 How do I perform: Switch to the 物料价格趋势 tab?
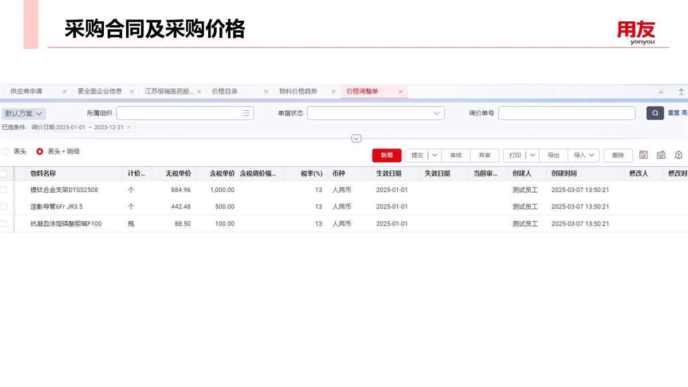point(298,92)
